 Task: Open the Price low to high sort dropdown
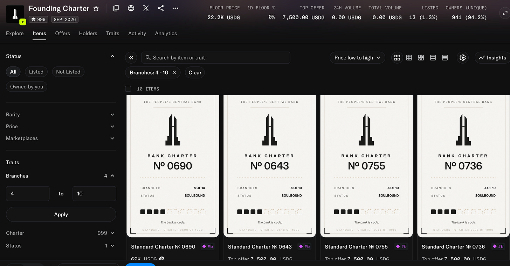357,58
